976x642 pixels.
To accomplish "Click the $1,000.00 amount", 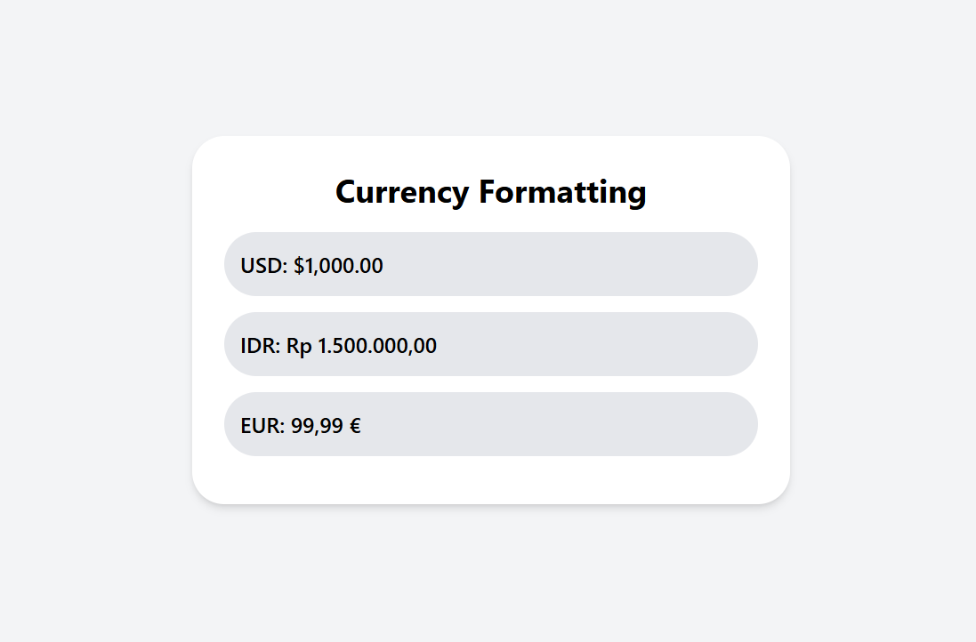I will [x=338, y=265].
